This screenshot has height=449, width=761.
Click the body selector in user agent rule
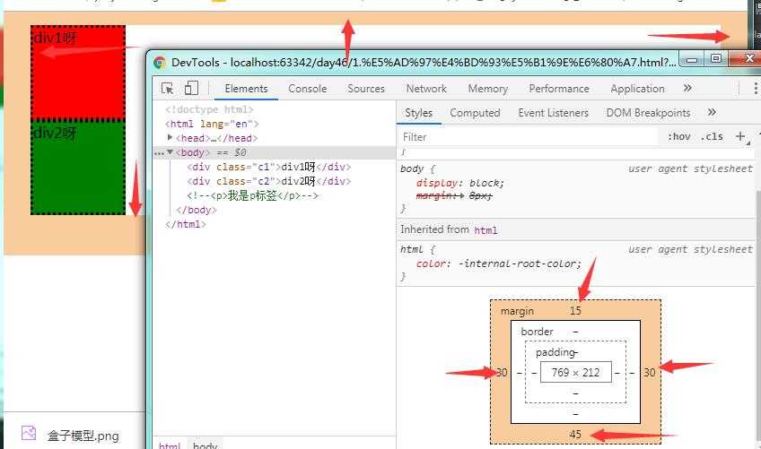pyautogui.click(x=412, y=168)
